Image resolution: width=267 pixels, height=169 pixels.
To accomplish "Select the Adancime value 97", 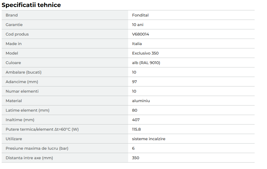I will [134, 82].
